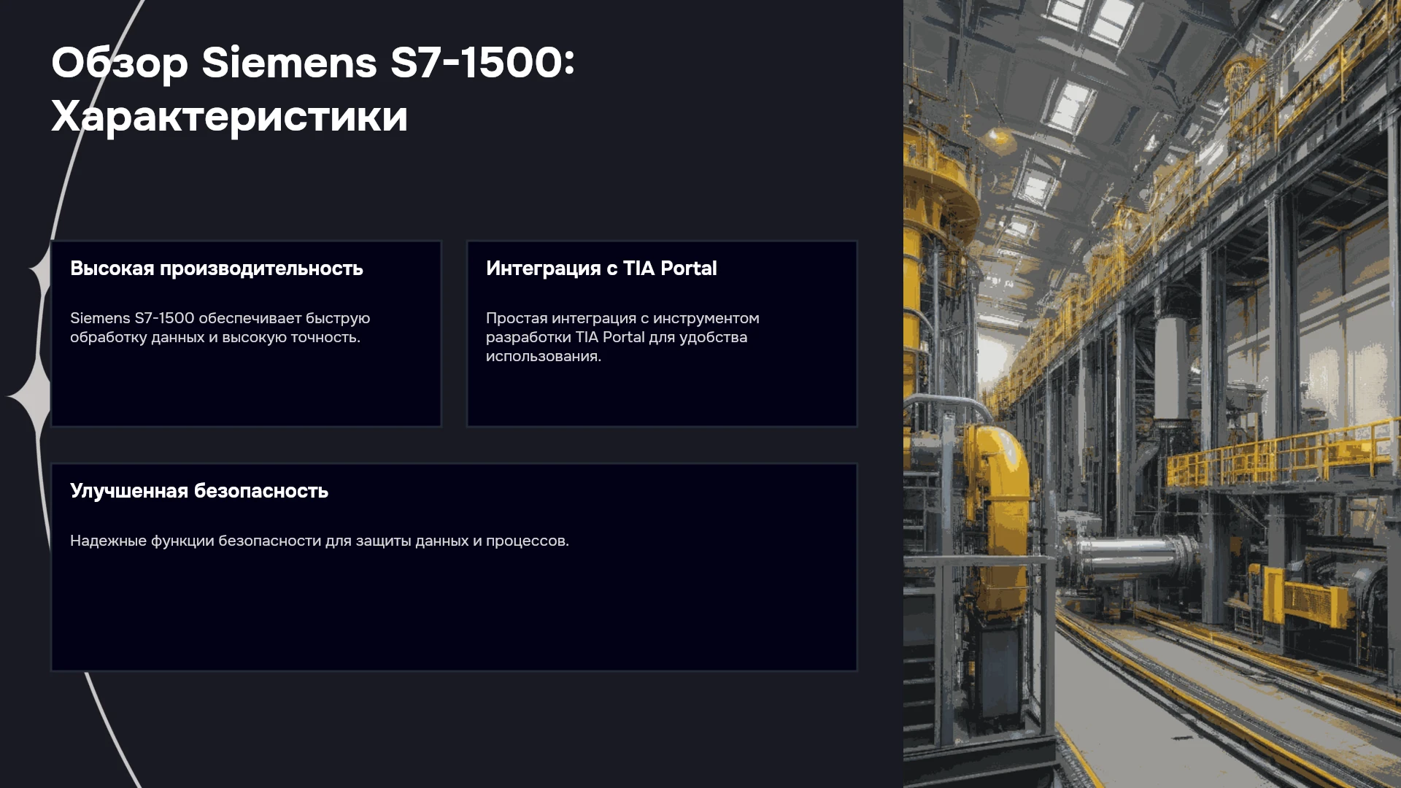The width and height of the screenshot is (1401, 788).
Task: Click the text 'Надежные функции безопасности' paragraph
Action: 320,541
